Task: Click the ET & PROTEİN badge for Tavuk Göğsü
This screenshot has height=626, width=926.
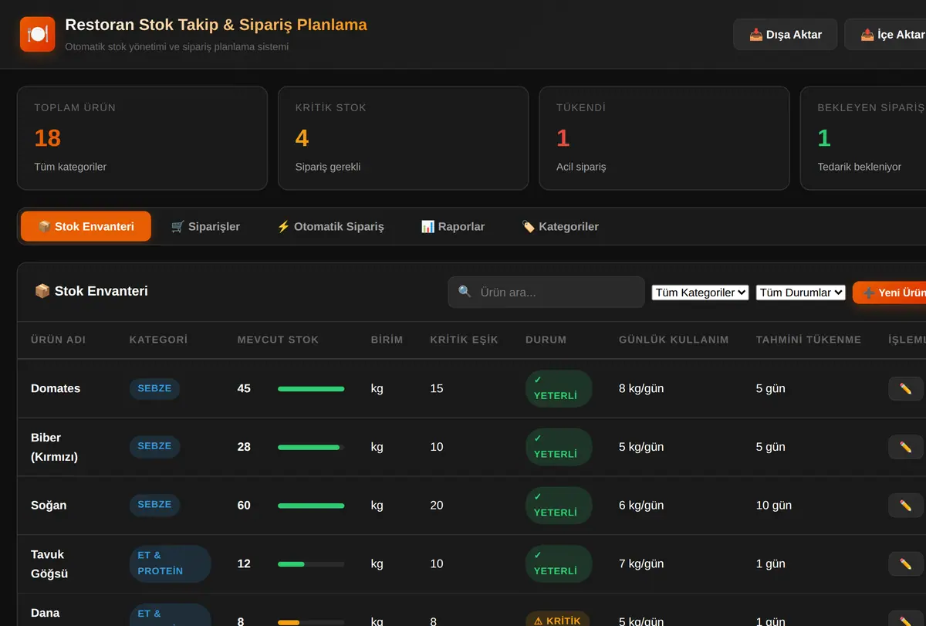Action: 170,563
